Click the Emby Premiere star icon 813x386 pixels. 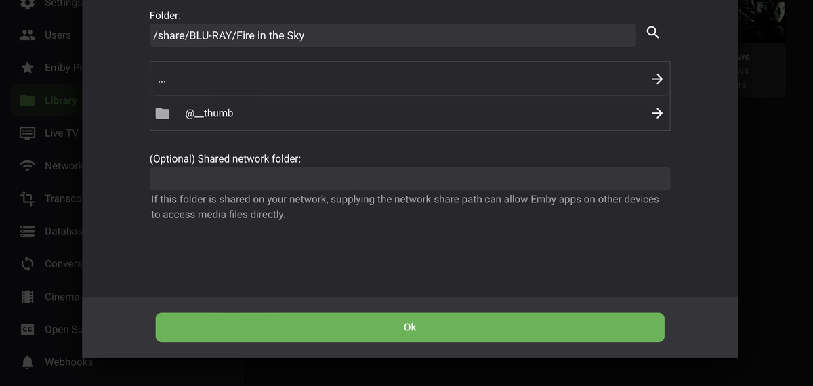pos(28,68)
